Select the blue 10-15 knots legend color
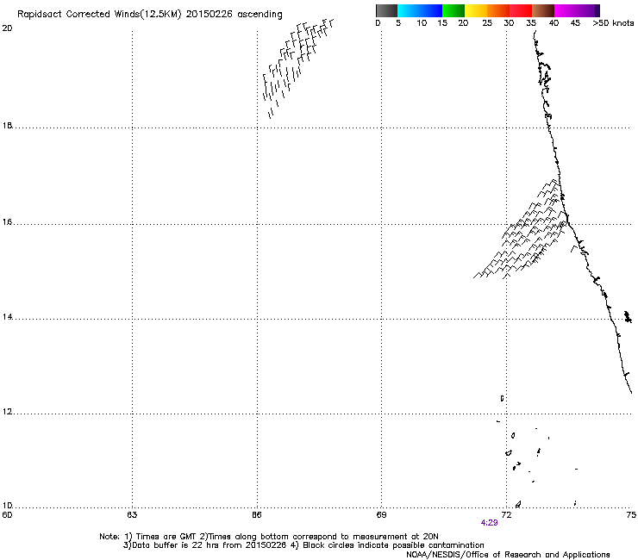Screen dimensions: 638x560 (431, 10)
